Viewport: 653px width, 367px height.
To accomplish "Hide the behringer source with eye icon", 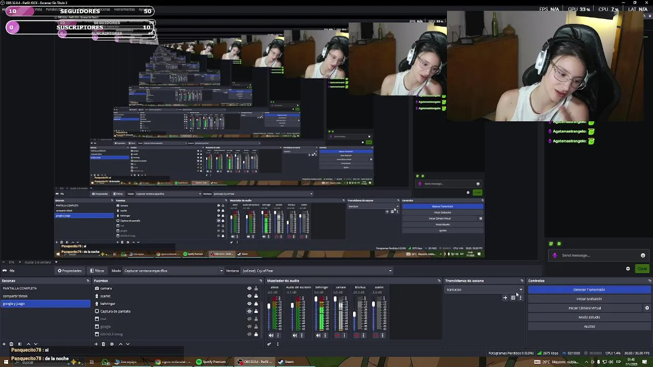I will 249,304.
